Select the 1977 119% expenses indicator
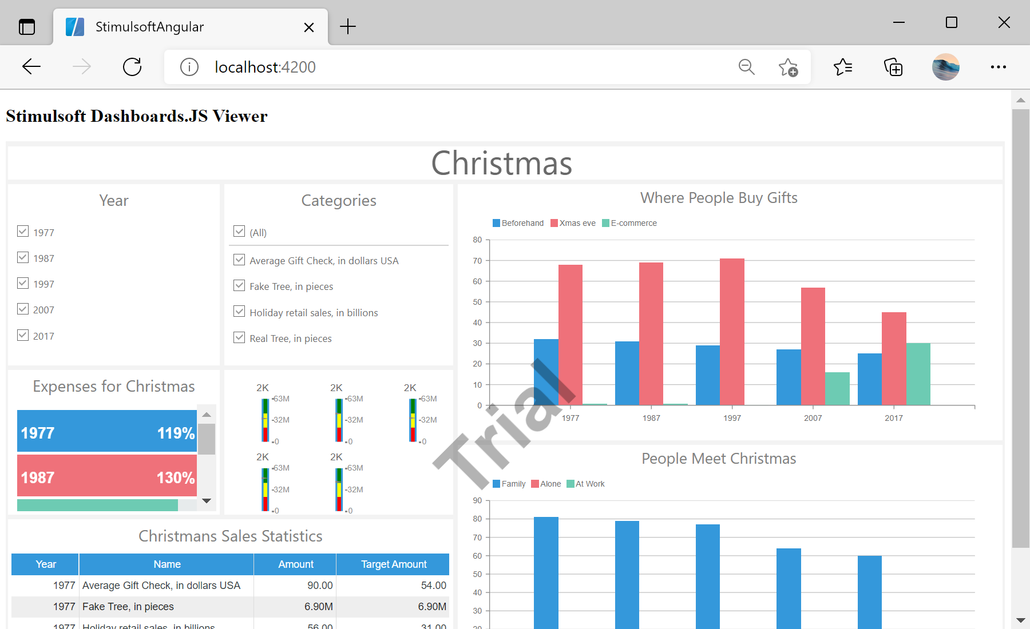Viewport: 1030px width, 629px height. (107, 431)
